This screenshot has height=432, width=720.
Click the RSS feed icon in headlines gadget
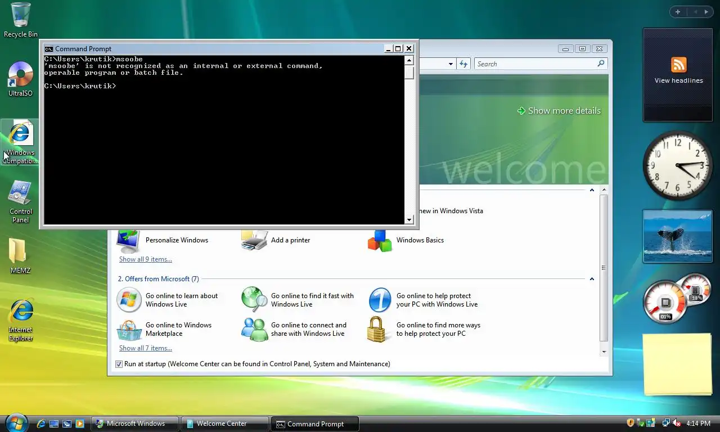coord(678,65)
